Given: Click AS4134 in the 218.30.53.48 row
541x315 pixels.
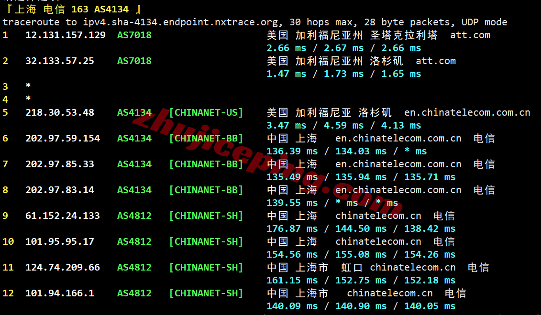Looking at the screenshot, I should click(134, 113).
